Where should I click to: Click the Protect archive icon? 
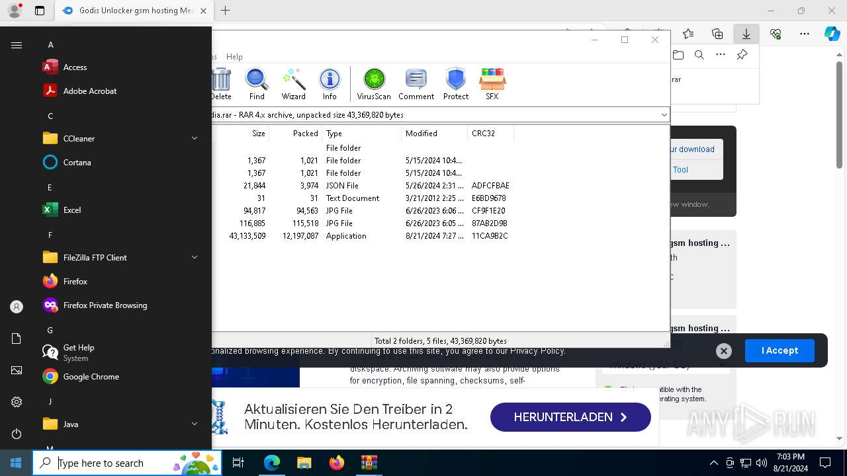[x=456, y=84]
